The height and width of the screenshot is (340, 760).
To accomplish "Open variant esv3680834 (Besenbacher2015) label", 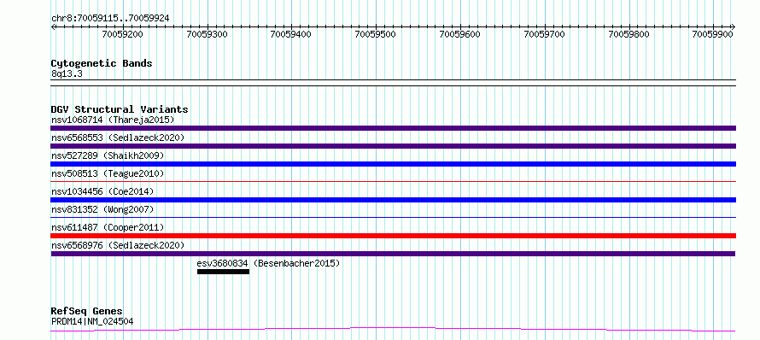I will (268, 263).
